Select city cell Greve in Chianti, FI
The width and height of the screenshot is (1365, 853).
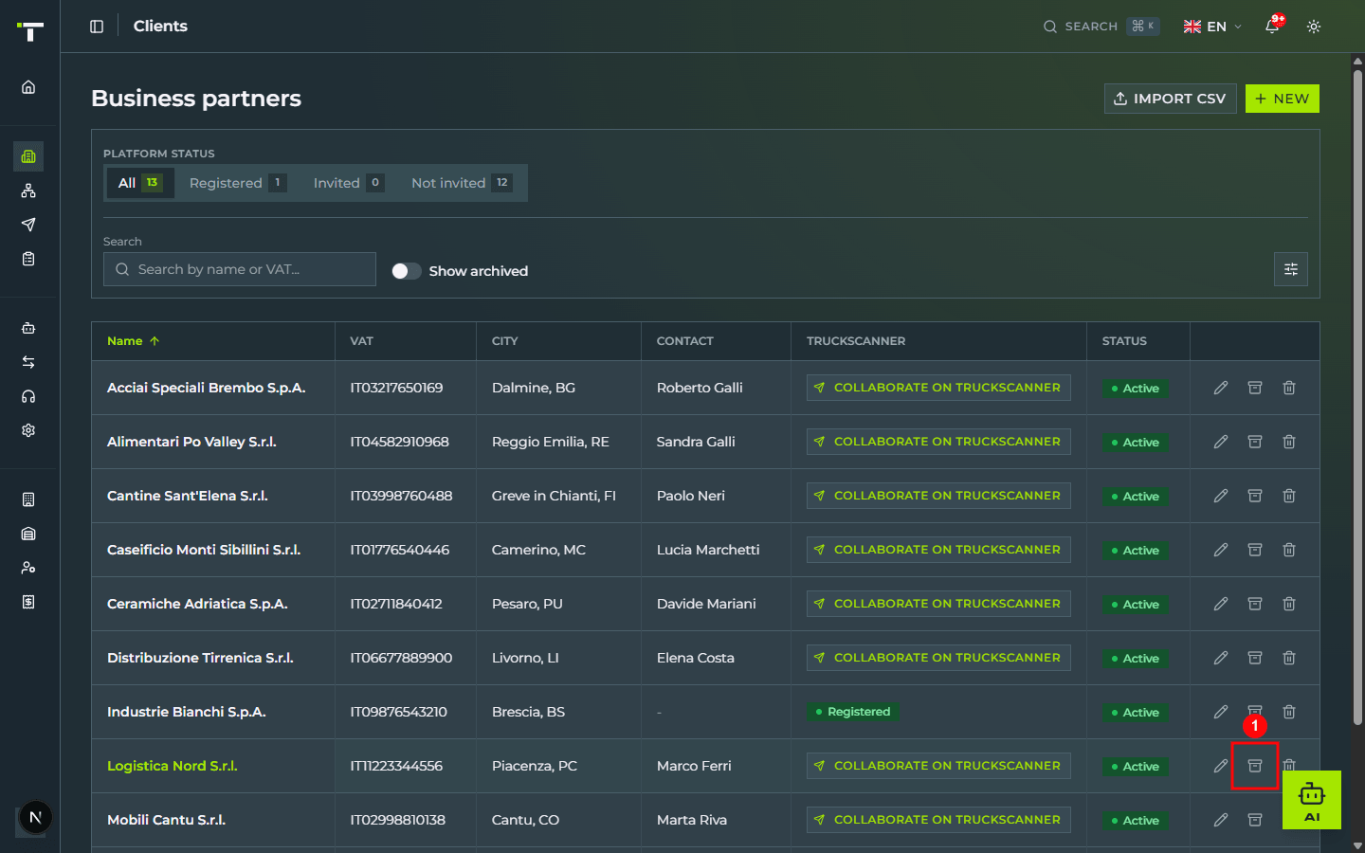click(554, 496)
